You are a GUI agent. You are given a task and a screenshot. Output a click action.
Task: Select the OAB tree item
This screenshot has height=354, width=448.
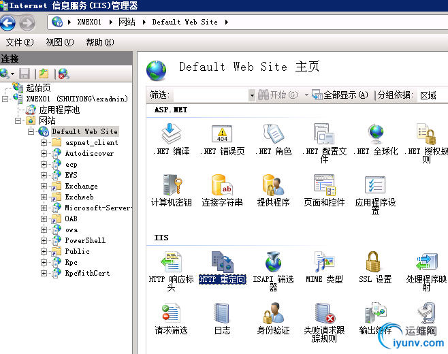(x=71, y=219)
